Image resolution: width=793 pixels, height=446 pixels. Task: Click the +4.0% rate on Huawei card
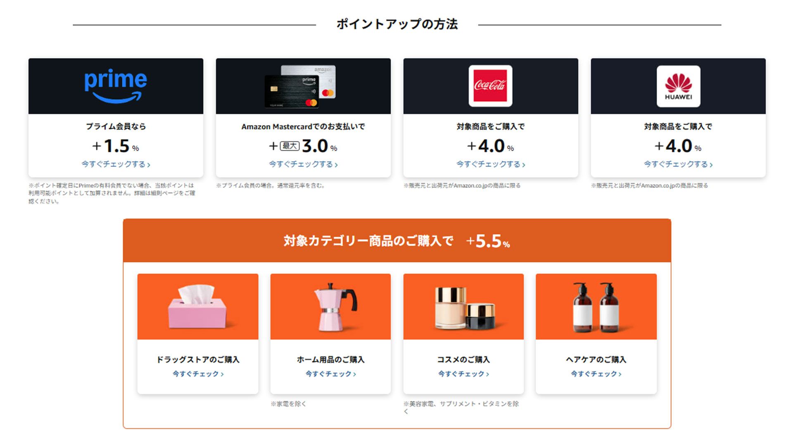[678, 146]
